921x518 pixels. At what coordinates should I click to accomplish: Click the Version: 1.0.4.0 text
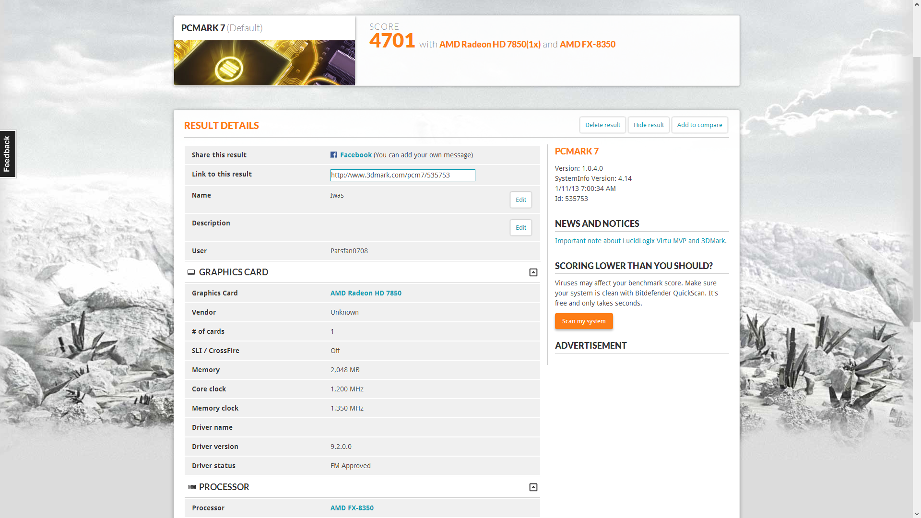pyautogui.click(x=579, y=168)
